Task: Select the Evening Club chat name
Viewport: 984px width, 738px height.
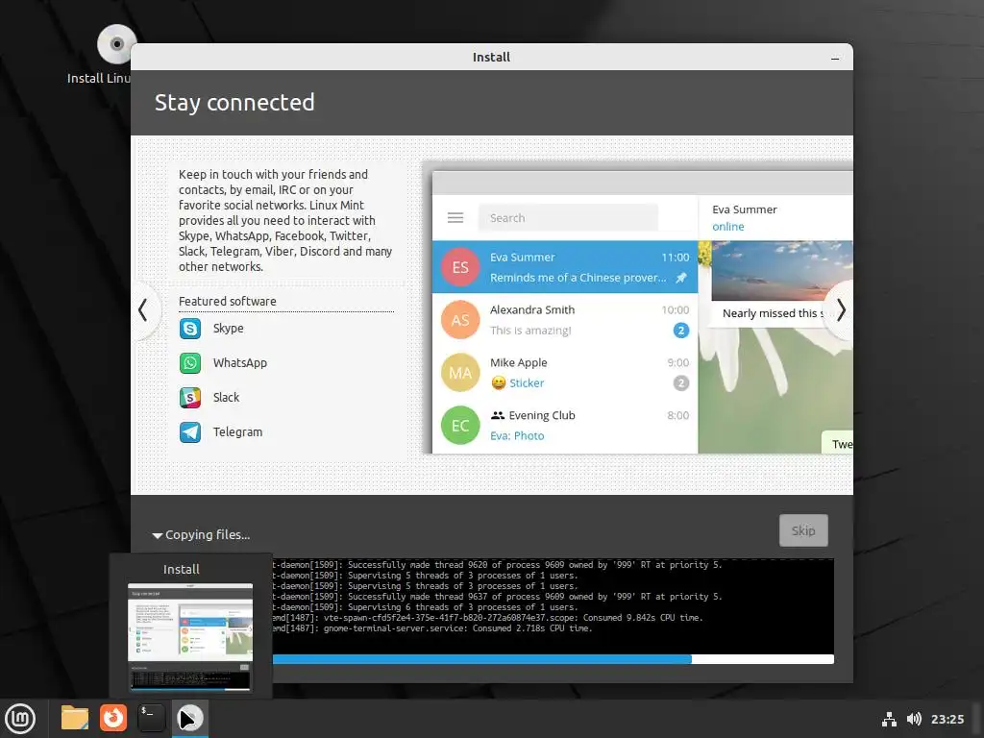Action: click(x=542, y=415)
